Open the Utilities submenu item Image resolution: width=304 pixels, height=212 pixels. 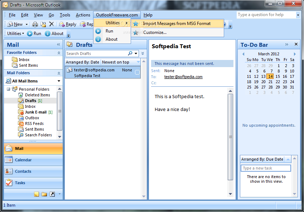click(x=112, y=23)
